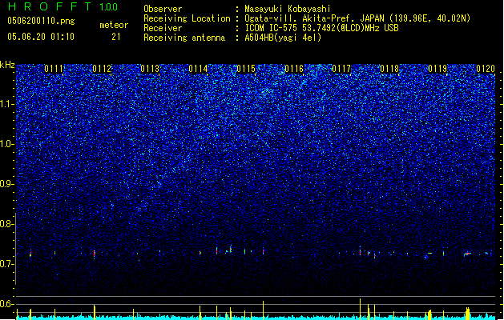Click the 0.6 kHz axis label
Viewport: 504px width, 320px height.
(7, 304)
